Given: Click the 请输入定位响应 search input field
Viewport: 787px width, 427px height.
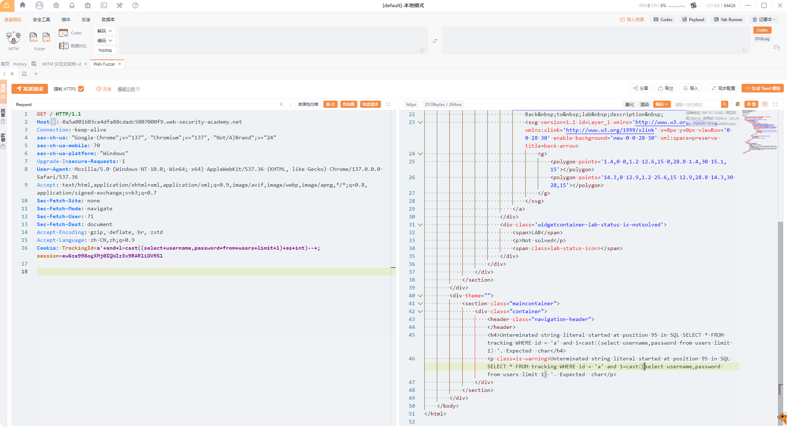Looking at the screenshot, I should [696, 104].
